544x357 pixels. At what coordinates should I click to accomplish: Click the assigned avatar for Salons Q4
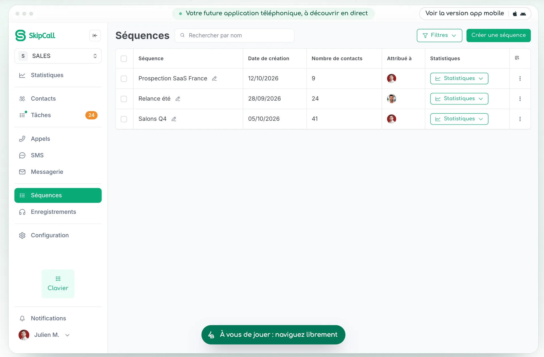[392, 119]
